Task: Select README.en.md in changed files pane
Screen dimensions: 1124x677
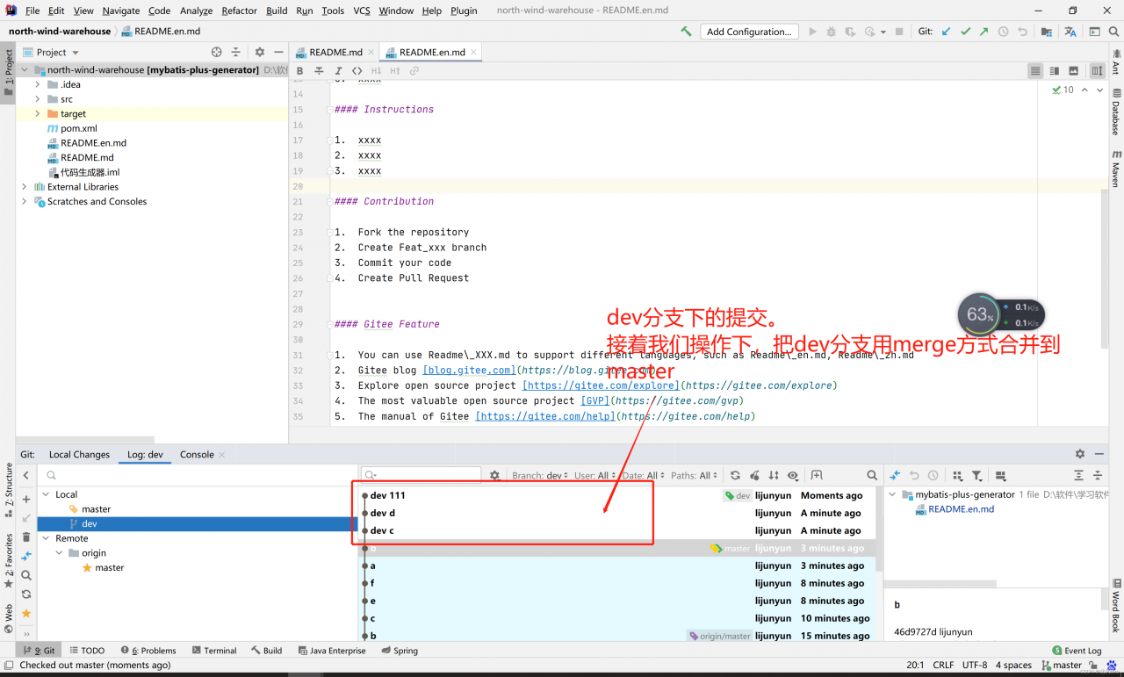Action: (961, 509)
